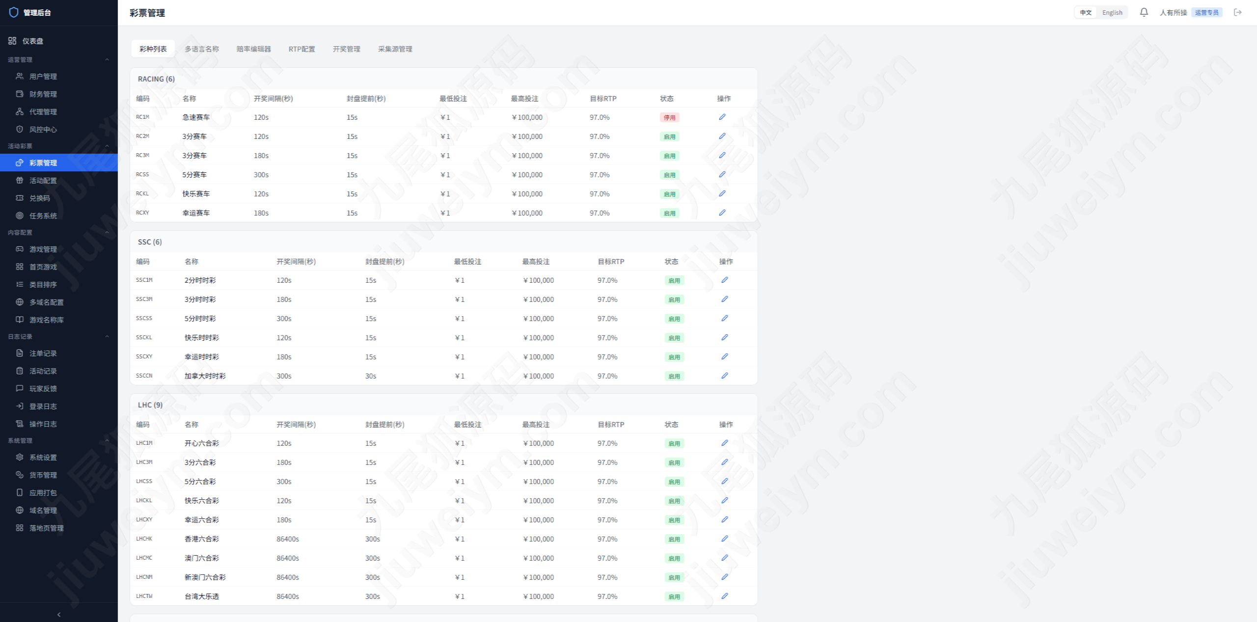Collapse the sidebar with bottom arrow
The height and width of the screenshot is (622, 1257).
(59, 614)
